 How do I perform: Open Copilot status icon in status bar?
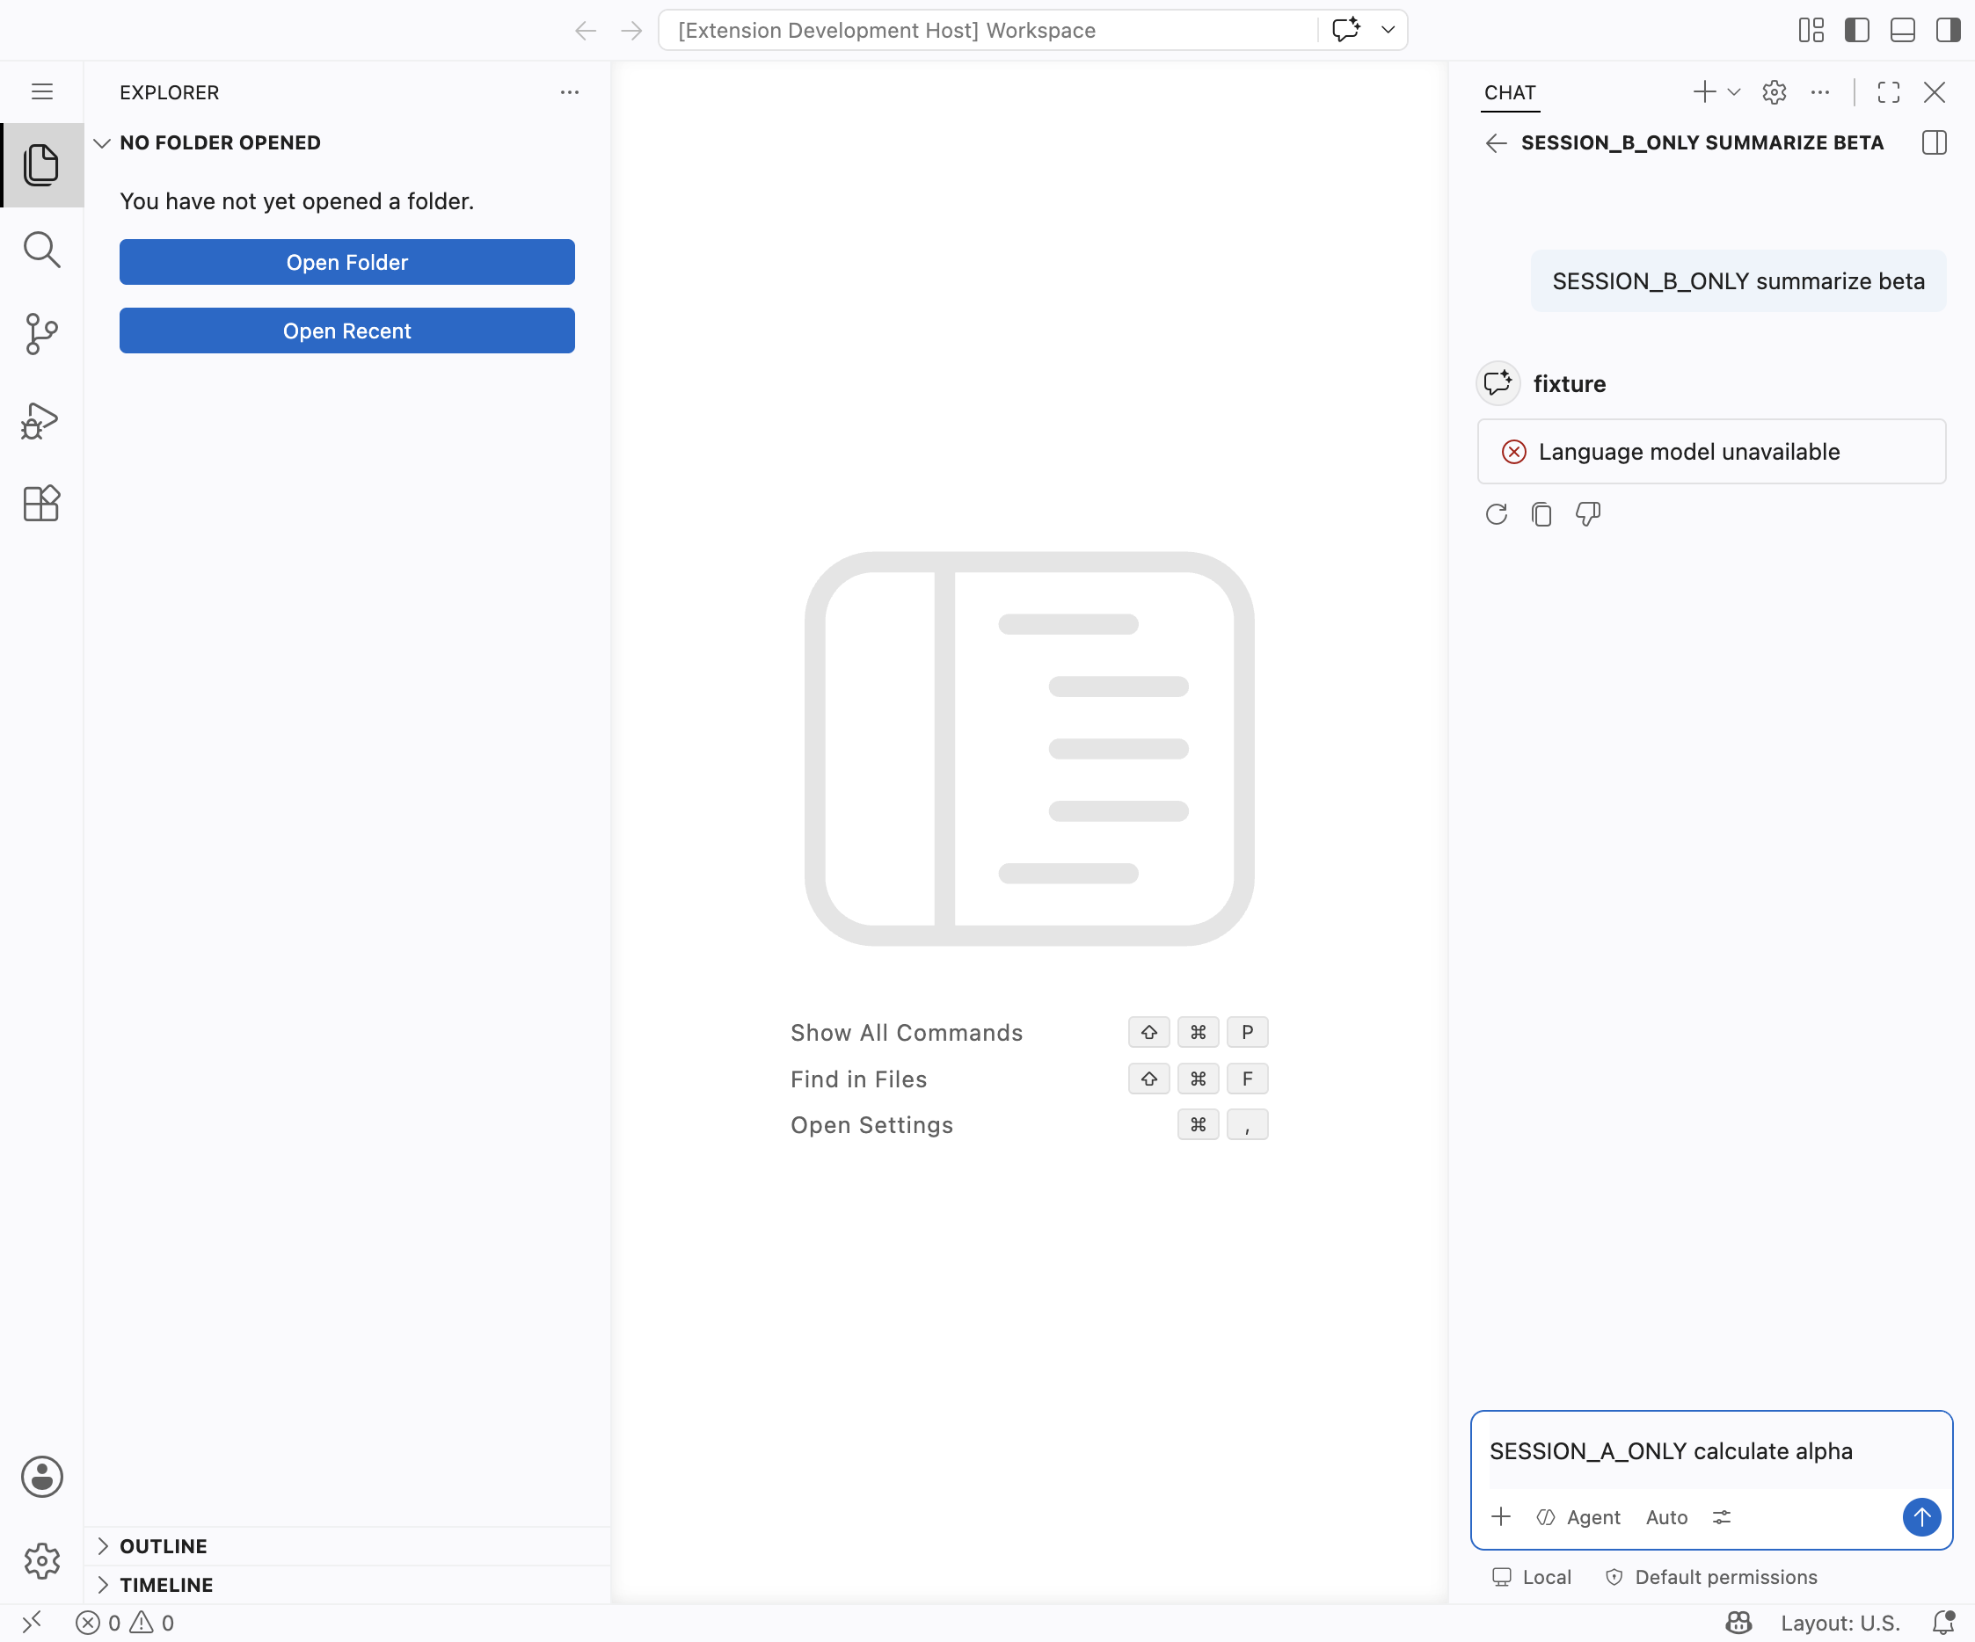click(1738, 1623)
